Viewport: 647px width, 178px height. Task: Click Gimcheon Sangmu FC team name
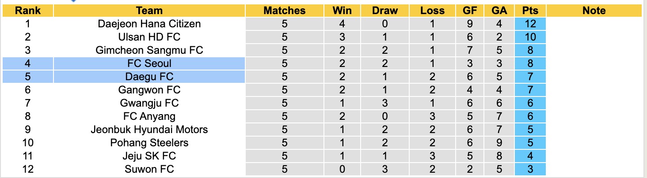point(149,50)
